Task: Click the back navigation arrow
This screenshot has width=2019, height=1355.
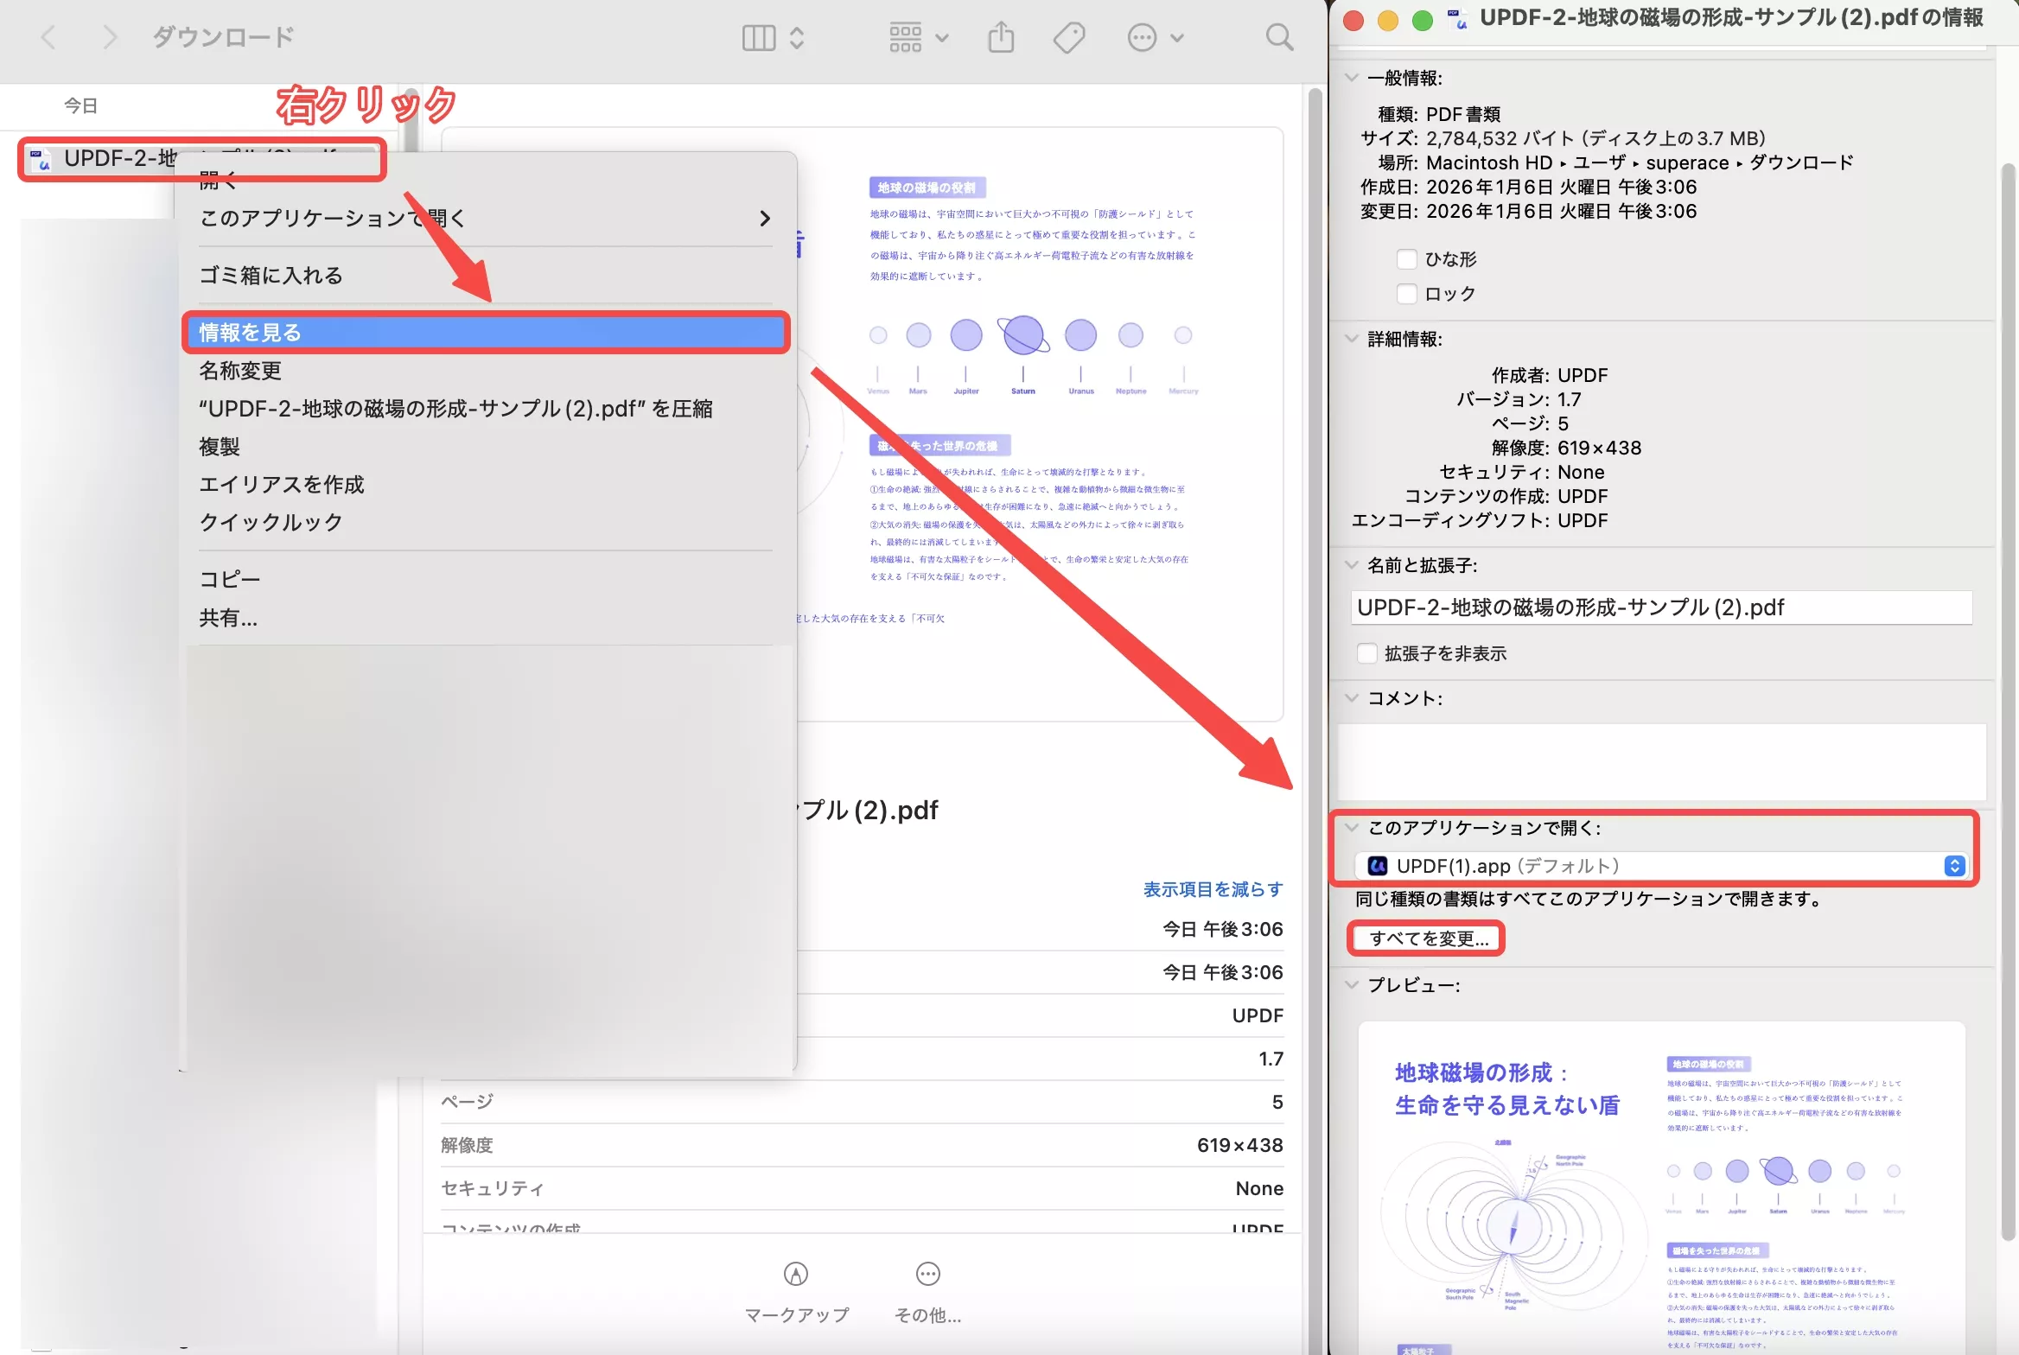Action: 49,36
